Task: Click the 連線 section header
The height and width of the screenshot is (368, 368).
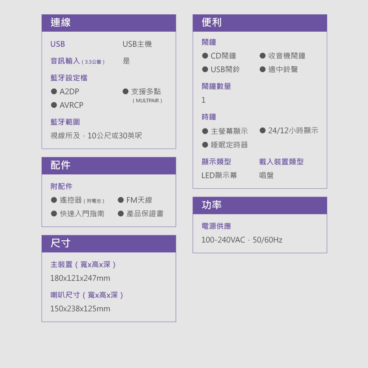Action: pyautogui.click(x=109, y=23)
